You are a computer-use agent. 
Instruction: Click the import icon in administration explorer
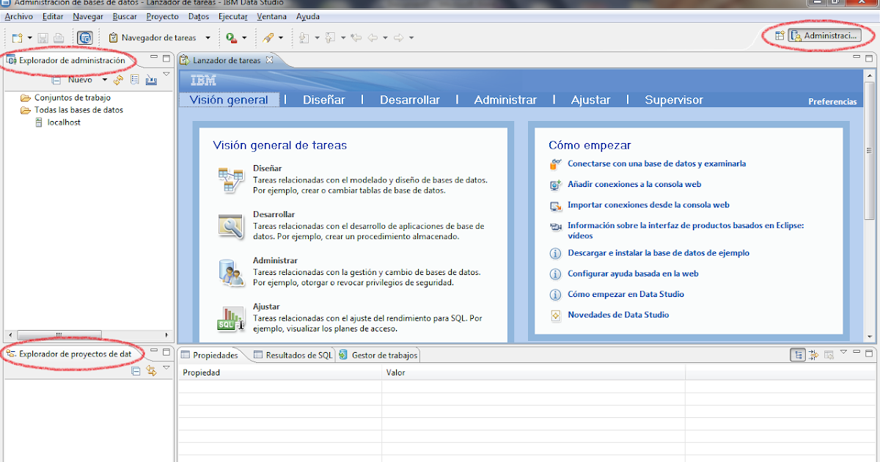151,80
